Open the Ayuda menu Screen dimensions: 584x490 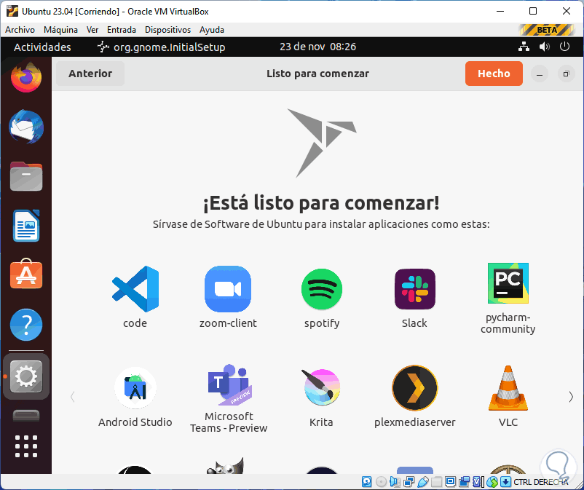pos(212,30)
